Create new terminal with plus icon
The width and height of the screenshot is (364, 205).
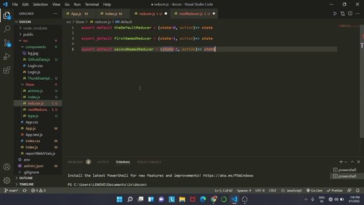click(341, 162)
